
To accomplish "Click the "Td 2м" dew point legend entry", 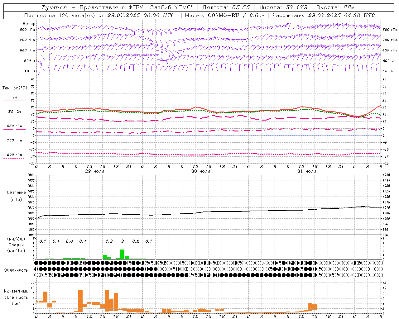I will coord(14,112).
